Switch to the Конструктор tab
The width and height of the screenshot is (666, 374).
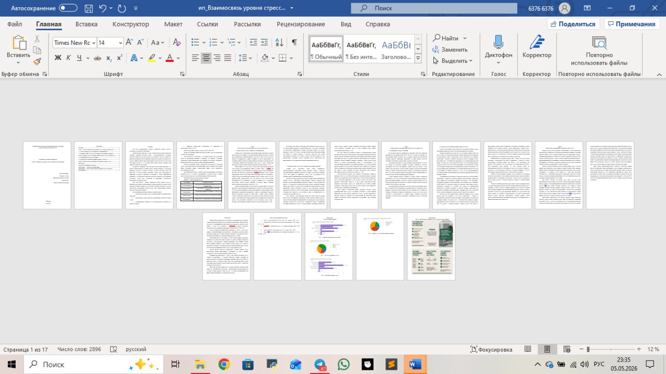tap(131, 24)
